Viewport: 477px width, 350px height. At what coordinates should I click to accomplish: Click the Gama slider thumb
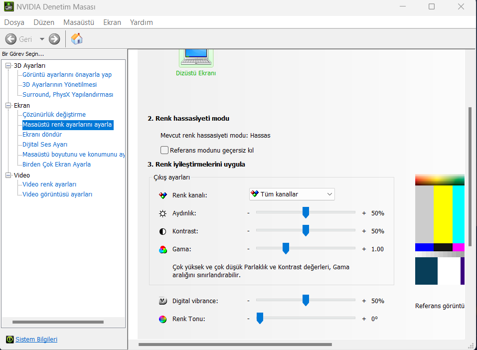(286, 248)
